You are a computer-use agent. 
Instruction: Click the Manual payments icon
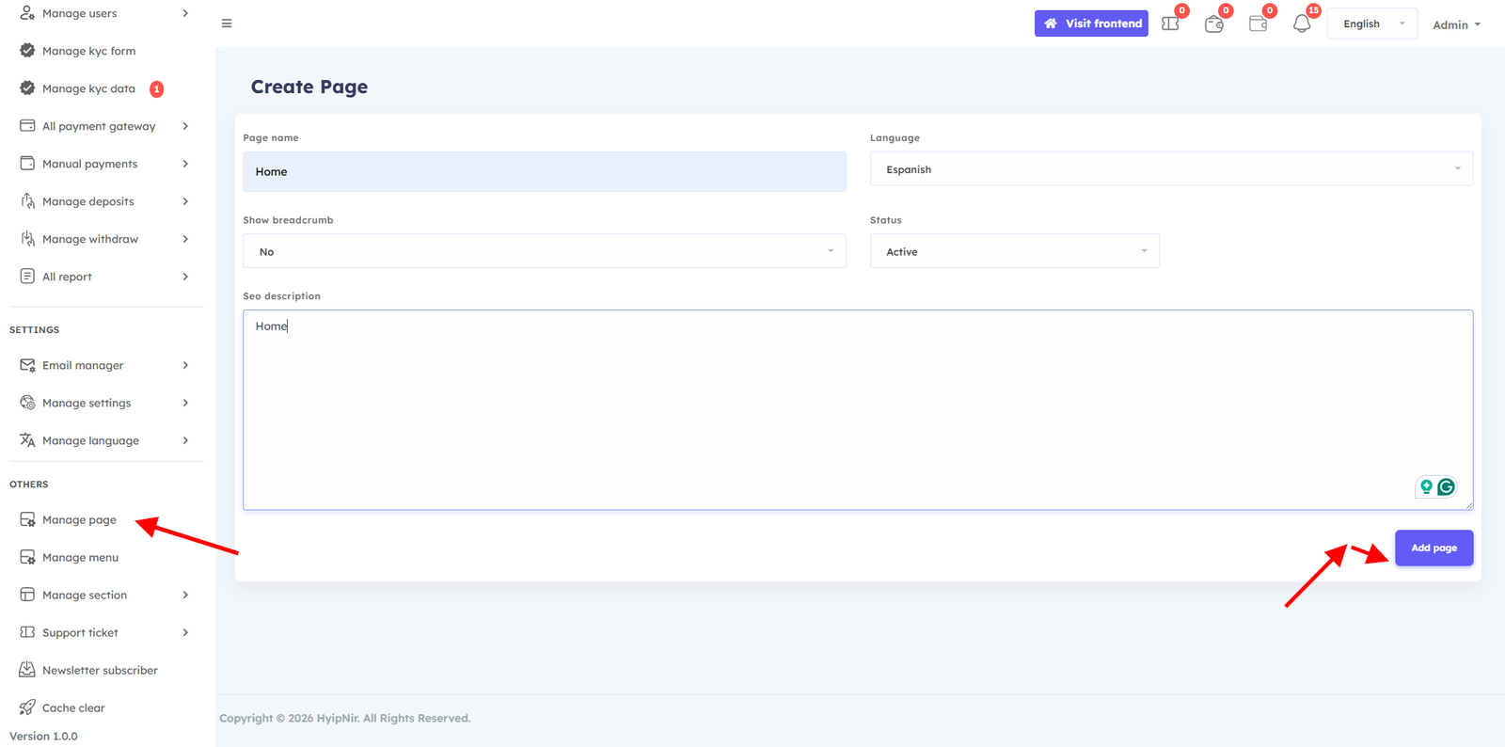(x=27, y=164)
